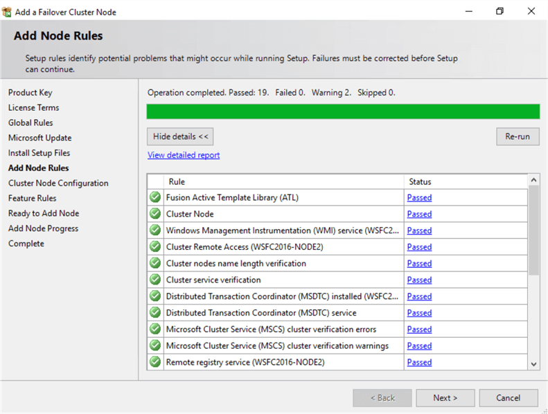548x414 pixels.
Task: Click check icon for MSCS verification warnings rule
Action: [154, 345]
